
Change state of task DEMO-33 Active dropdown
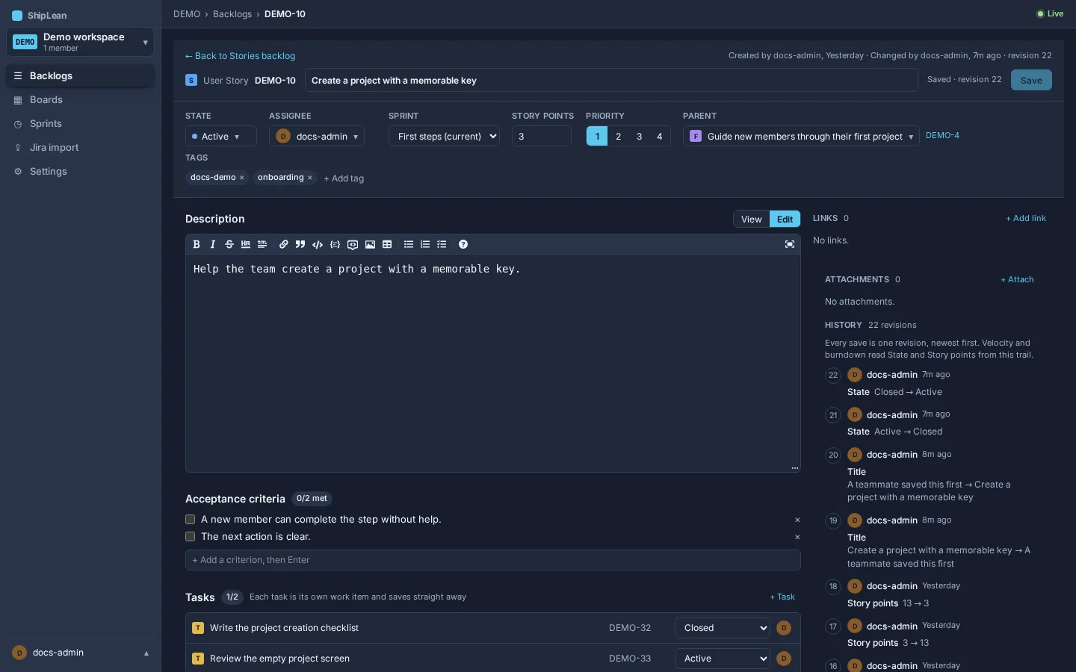point(723,659)
